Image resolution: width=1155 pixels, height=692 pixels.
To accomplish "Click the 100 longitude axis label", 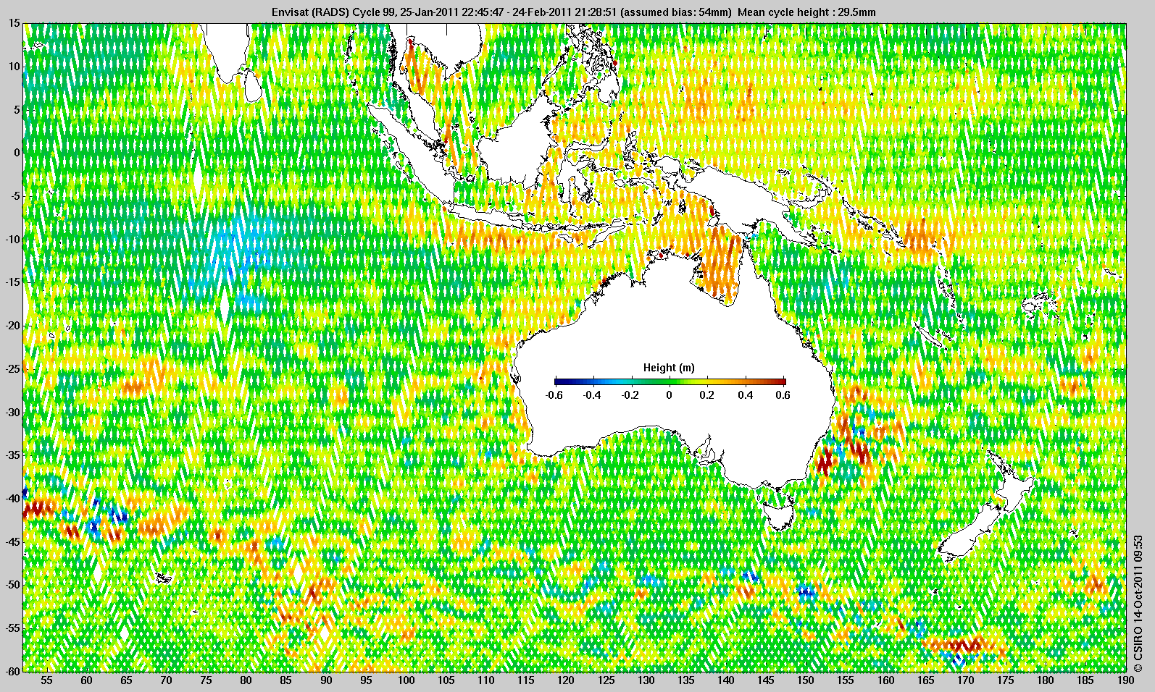I will 406,680.
